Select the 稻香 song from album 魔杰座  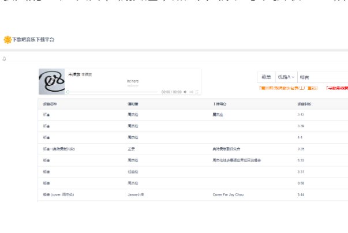coord(46,115)
